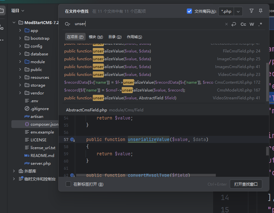
Task: Uncheck the 文件掩码 file mask checkbox
Action: point(189,11)
